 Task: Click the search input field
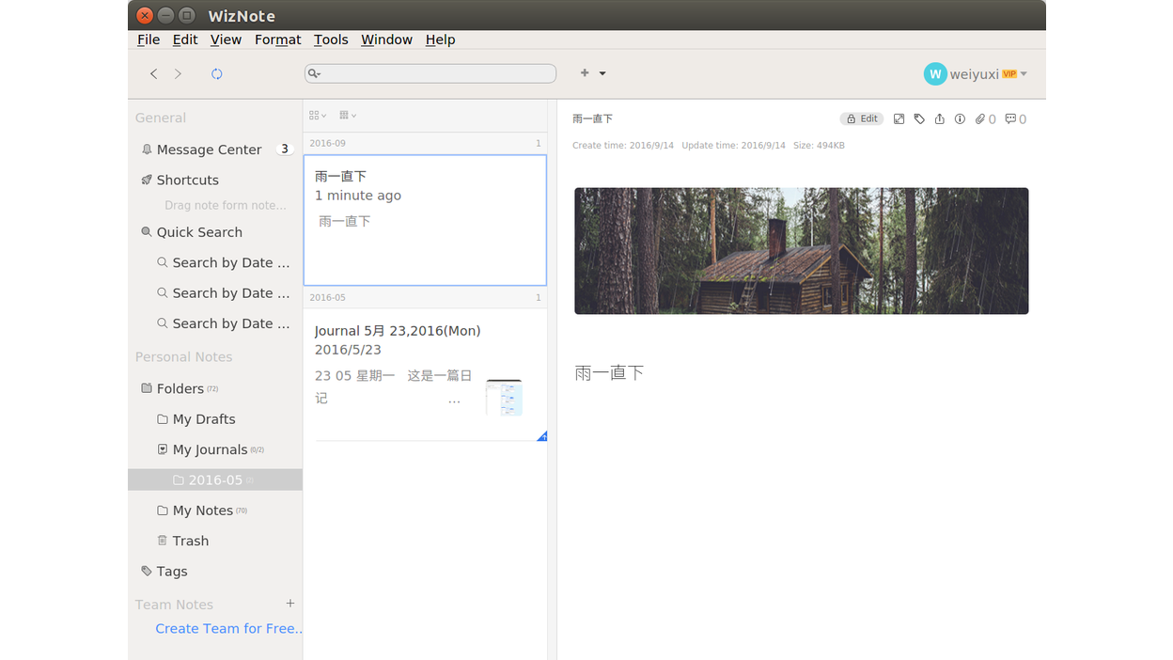tap(430, 72)
